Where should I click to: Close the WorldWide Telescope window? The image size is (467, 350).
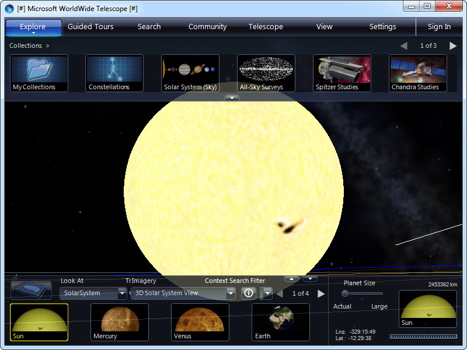(449, 6)
